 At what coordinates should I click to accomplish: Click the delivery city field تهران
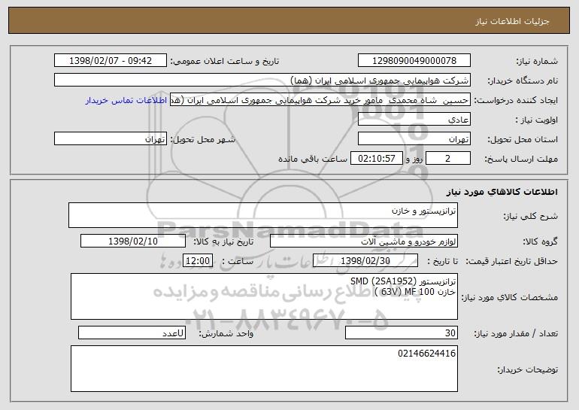(111, 139)
